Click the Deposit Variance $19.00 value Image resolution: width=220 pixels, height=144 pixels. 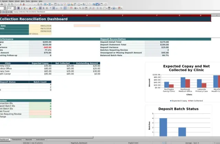tap(157, 47)
